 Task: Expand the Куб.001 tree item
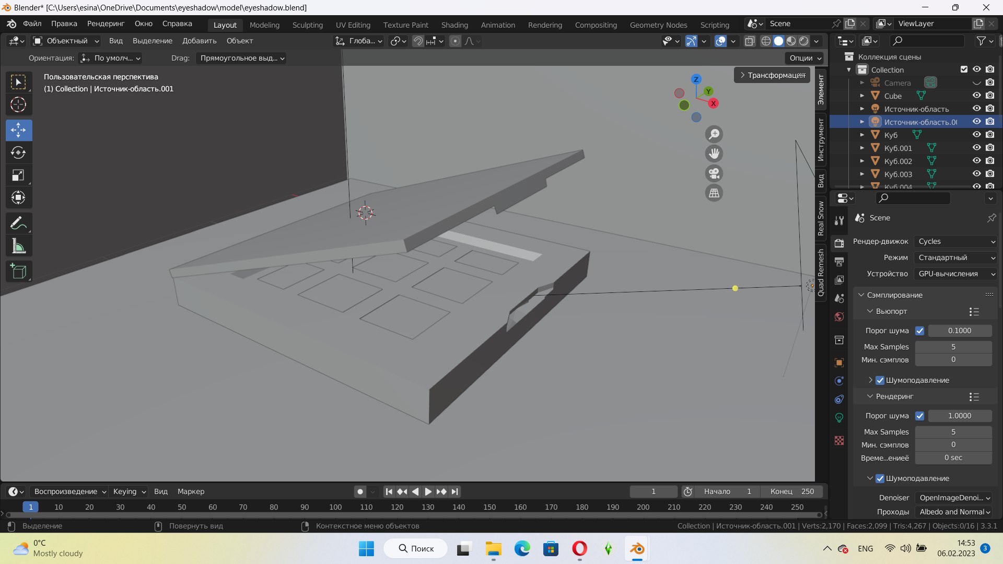[x=862, y=148]
